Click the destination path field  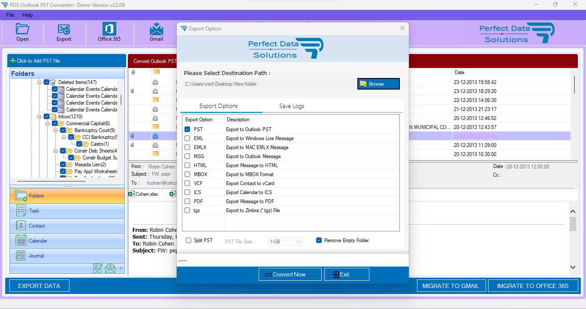pyautogui.click(x=269, y=84)
